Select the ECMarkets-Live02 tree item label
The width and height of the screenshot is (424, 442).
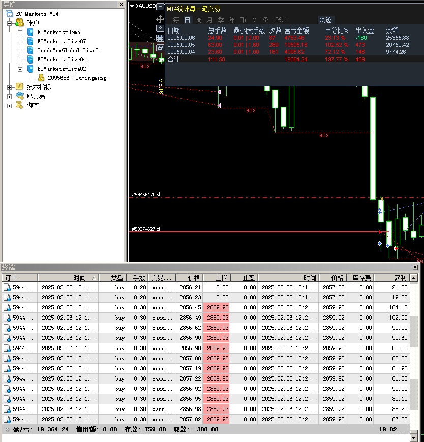click(x=62, y=69)
